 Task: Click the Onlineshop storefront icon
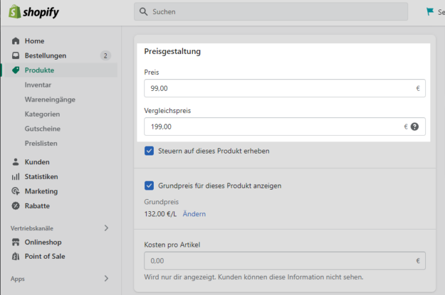pos(16,242)
